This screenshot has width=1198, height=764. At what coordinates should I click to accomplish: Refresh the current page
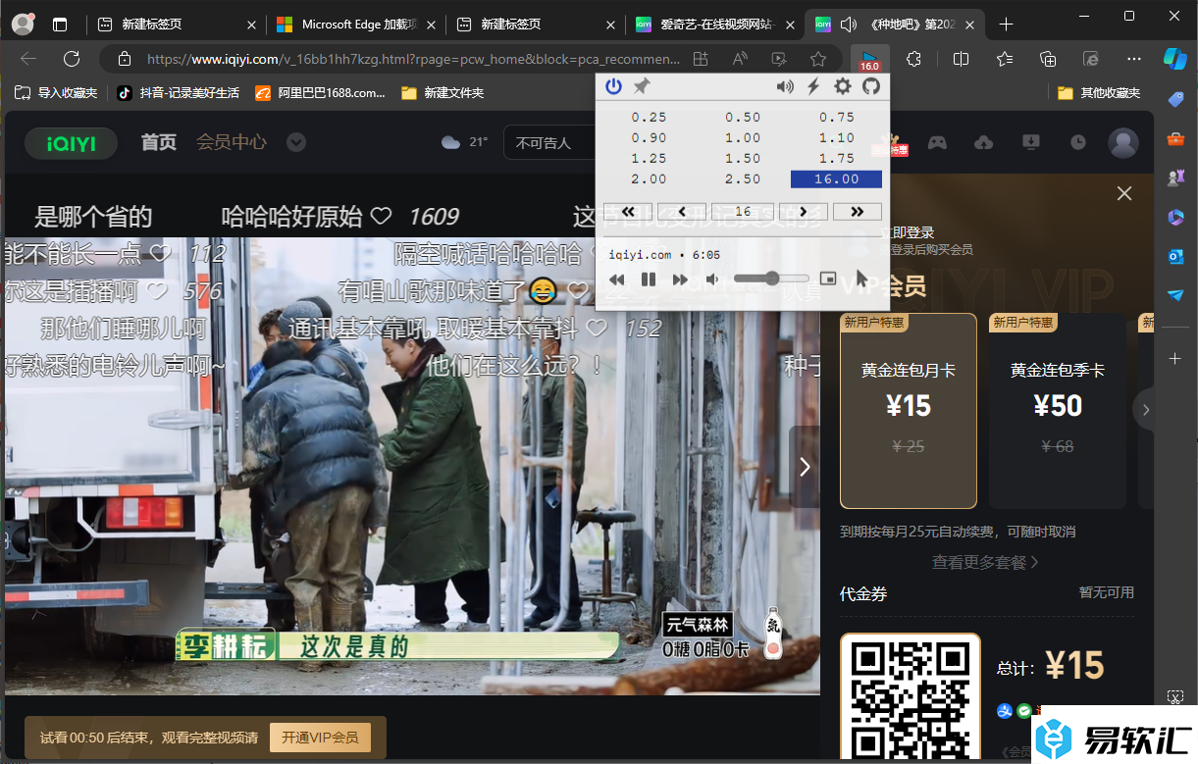pos(72,59)
